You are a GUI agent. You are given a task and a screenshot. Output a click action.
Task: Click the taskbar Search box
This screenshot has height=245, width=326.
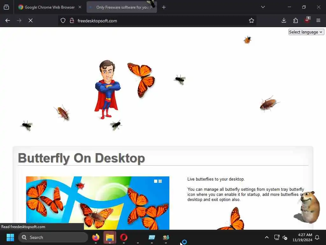(53, 237)
